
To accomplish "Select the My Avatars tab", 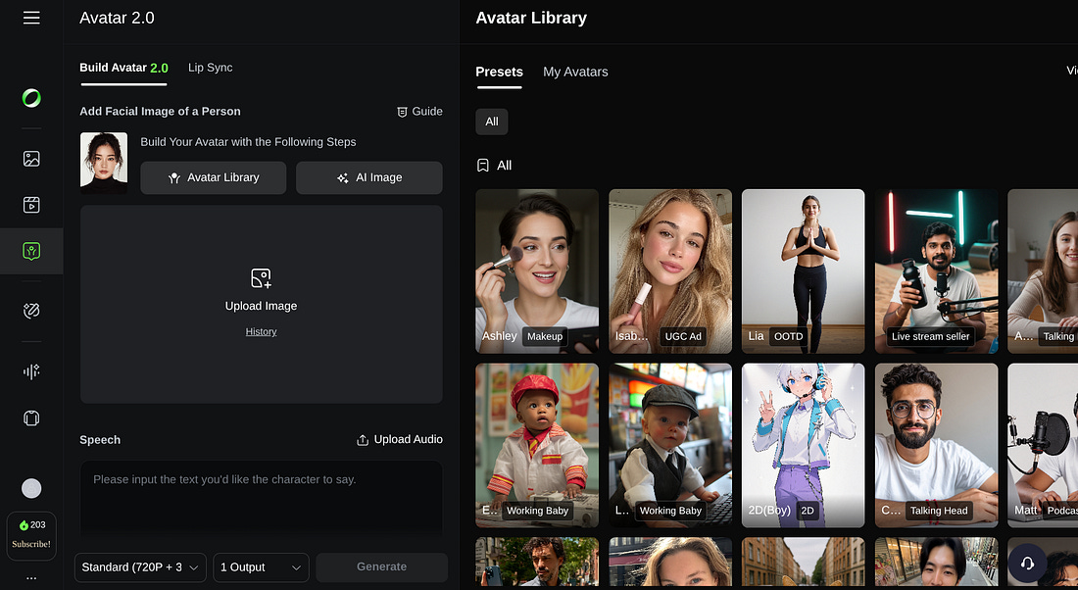I will 575,73.
